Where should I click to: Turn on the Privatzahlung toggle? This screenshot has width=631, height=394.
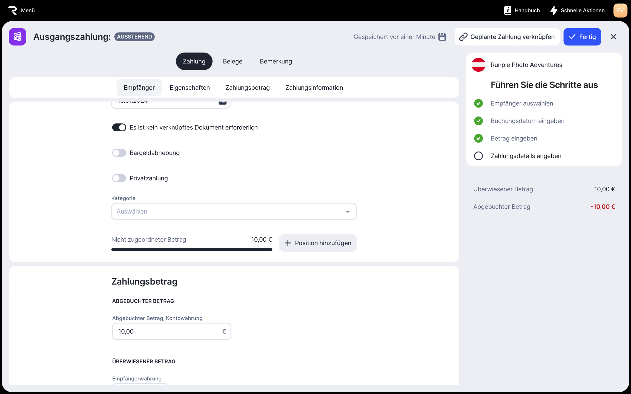pos(119,178)
